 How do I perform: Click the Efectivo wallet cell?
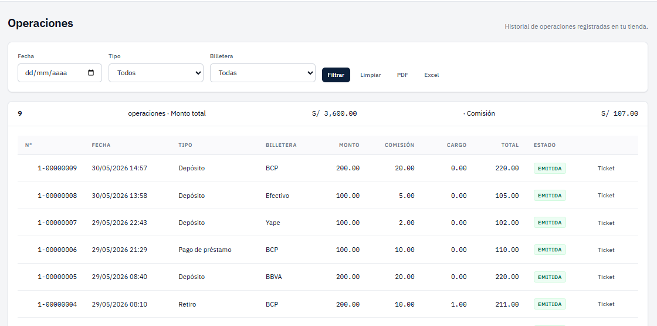coord(277,196)
